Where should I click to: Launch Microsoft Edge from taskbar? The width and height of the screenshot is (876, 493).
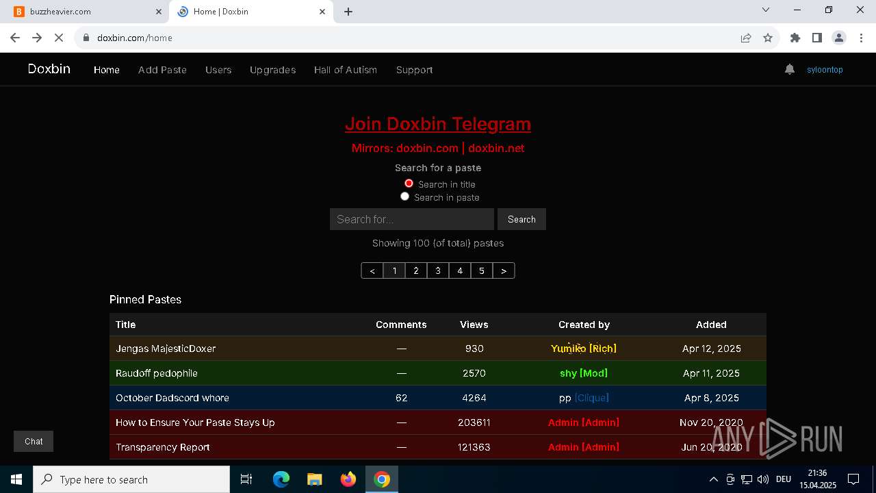(x=281, y=479)
